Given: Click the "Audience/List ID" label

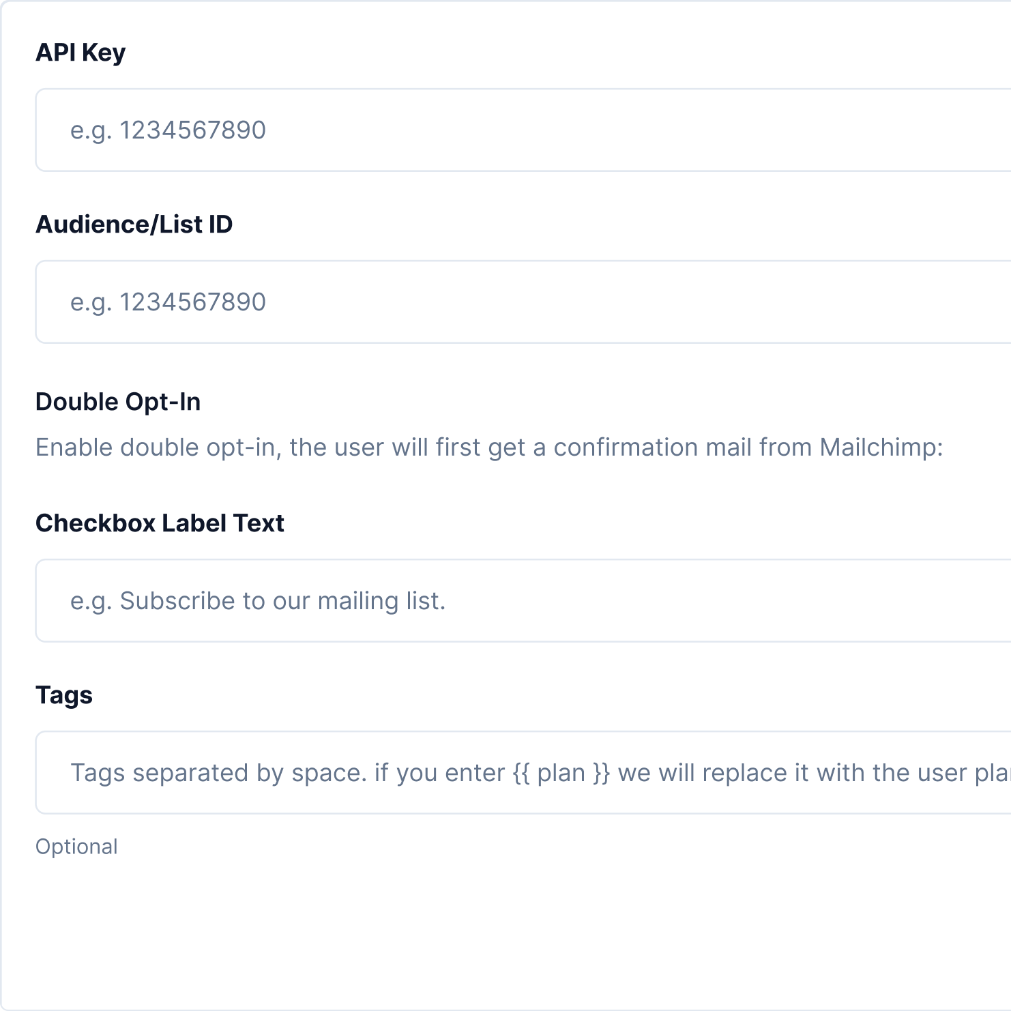Looking at the screenshot, I should point(134,224).
